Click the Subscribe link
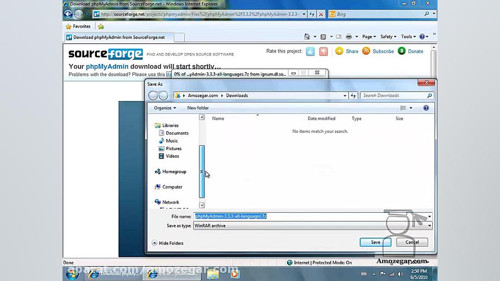 (x=383, y=52)
